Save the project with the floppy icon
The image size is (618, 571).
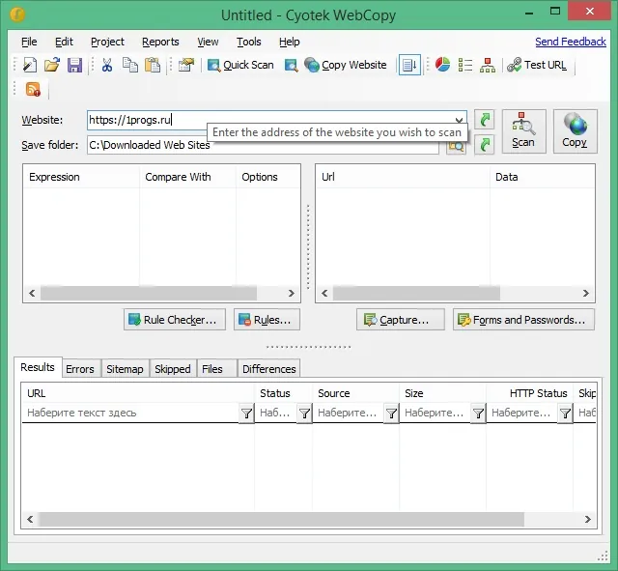74,65
